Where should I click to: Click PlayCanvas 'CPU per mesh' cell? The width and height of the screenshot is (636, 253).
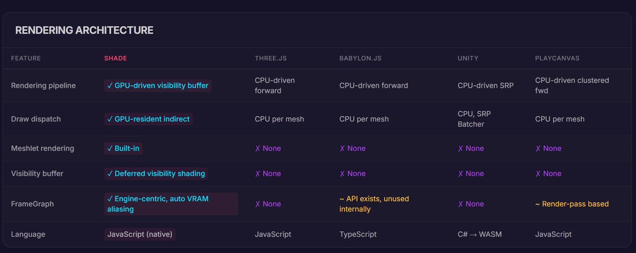tap(560, 119)
